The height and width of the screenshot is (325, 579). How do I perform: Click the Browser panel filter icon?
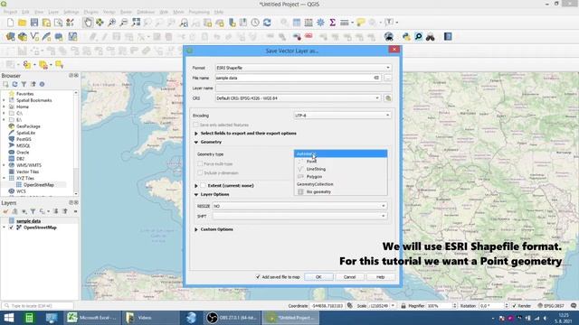[24, 84]
